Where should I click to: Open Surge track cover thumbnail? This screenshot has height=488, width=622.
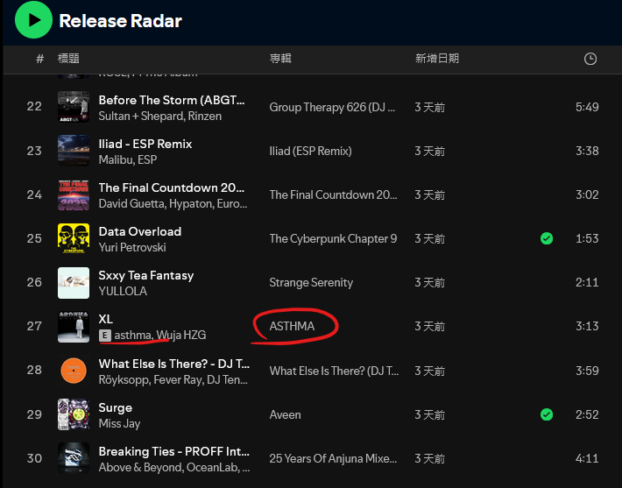(74, 414)
